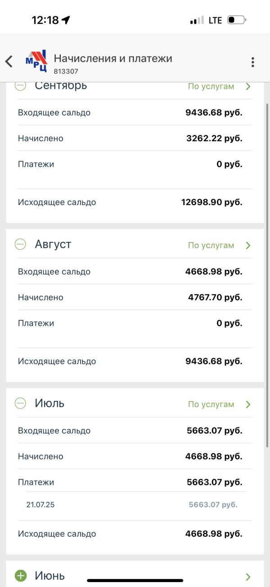Collapse the Сентябрь section

coord(21,86)
